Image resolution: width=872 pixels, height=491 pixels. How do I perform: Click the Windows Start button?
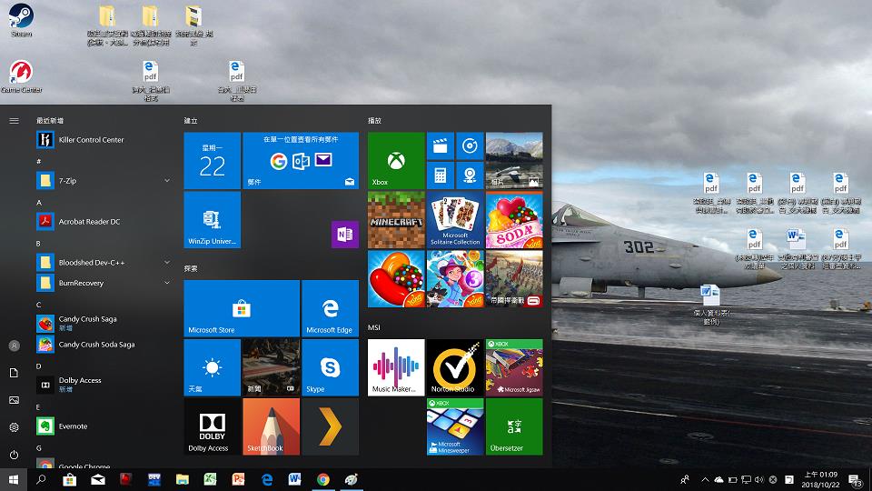tap(14, 479)
